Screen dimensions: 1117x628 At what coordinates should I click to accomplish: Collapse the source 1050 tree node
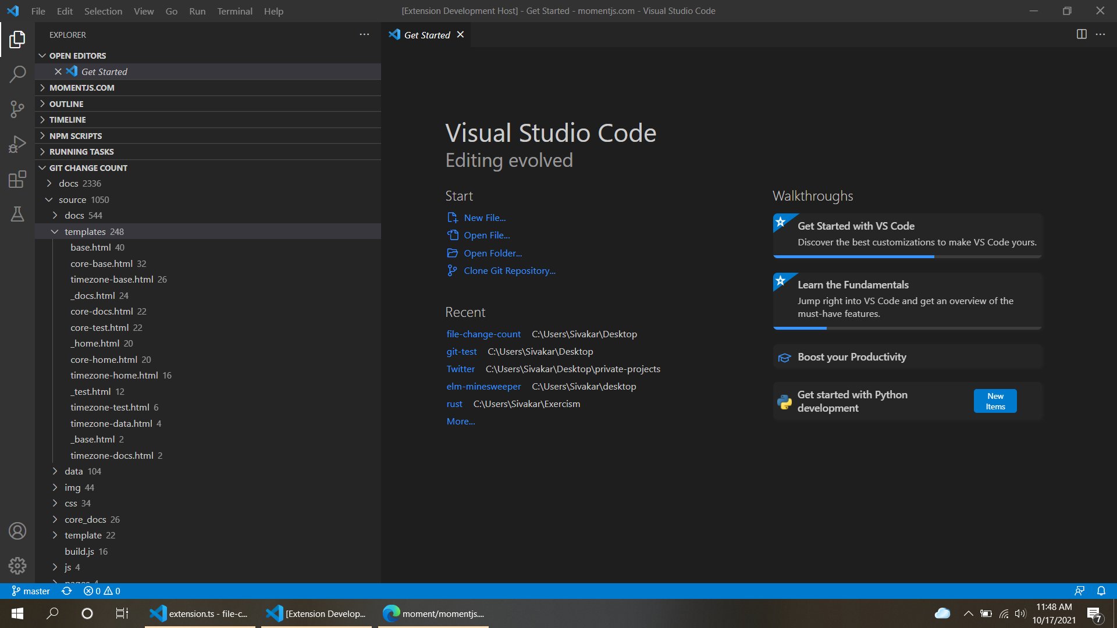(49, 200)
